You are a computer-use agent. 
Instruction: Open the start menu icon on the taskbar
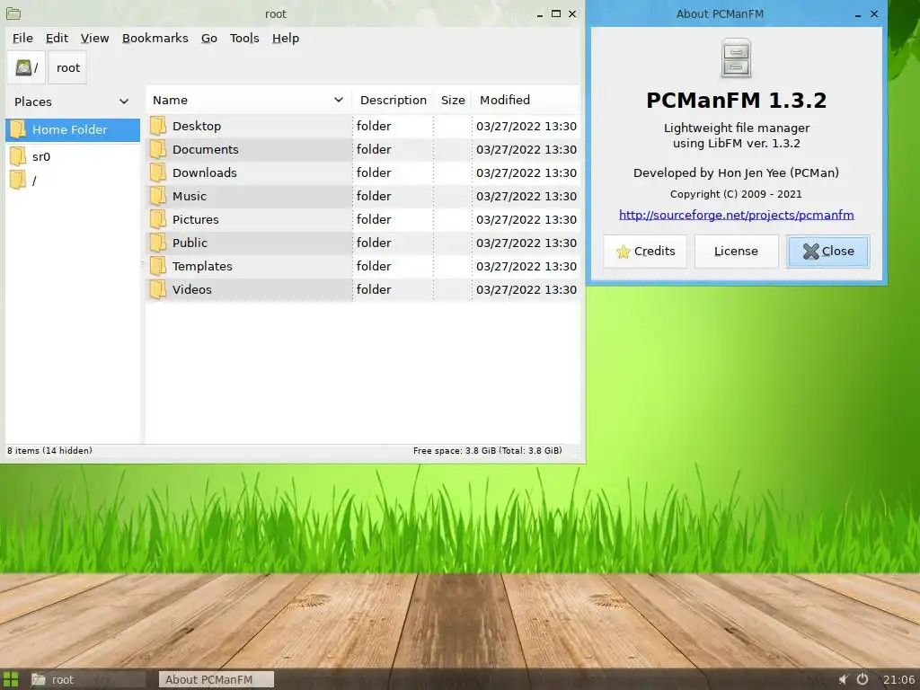[x=11, y=679]
